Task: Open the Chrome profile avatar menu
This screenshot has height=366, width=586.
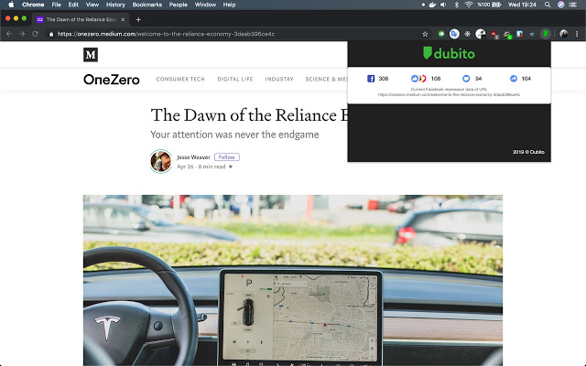Action: [x=563, y=34]
